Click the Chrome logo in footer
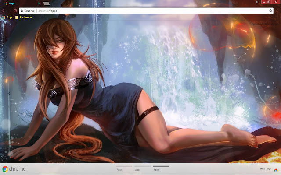The image size is (281, 175). coord(14,169)
